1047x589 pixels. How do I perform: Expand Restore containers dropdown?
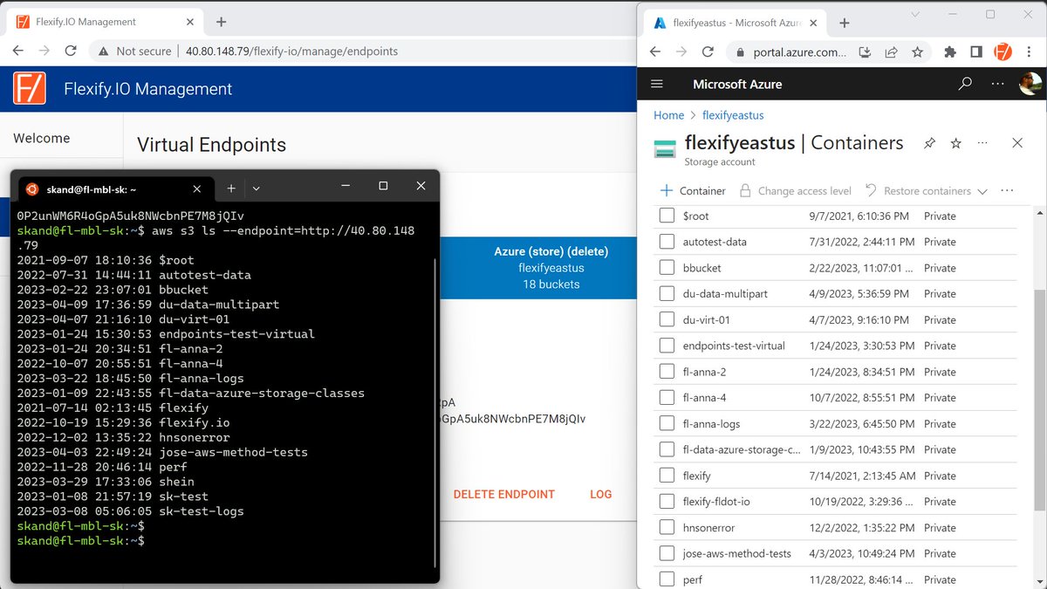point(982,191)
